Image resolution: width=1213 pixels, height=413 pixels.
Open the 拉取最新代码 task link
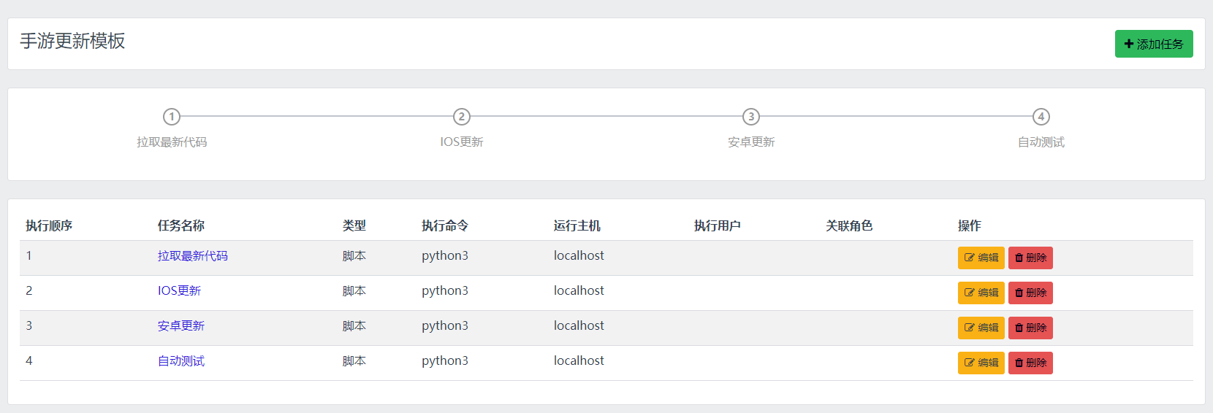192,256
